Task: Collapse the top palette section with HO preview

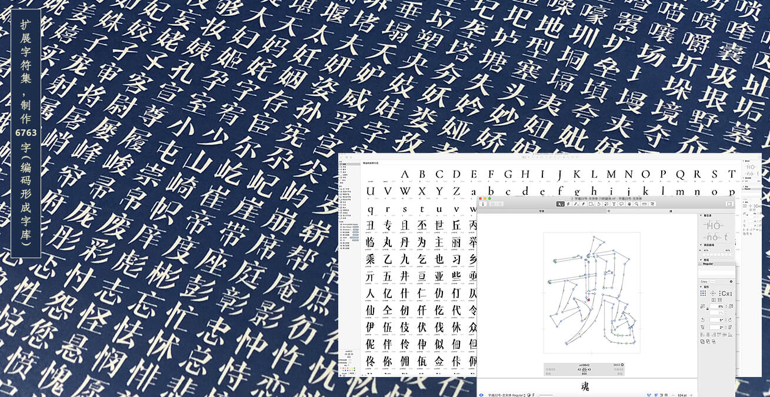Action: pyautogui.click(x=701, y=216)
